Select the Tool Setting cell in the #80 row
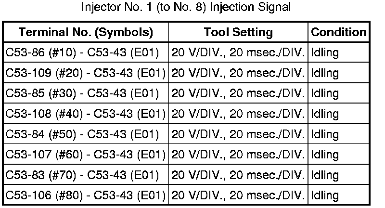Viewport: 385px width, 208px height. point(238,196)
